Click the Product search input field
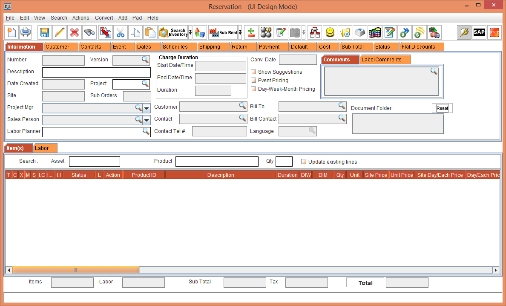 [x=217, y=162]
